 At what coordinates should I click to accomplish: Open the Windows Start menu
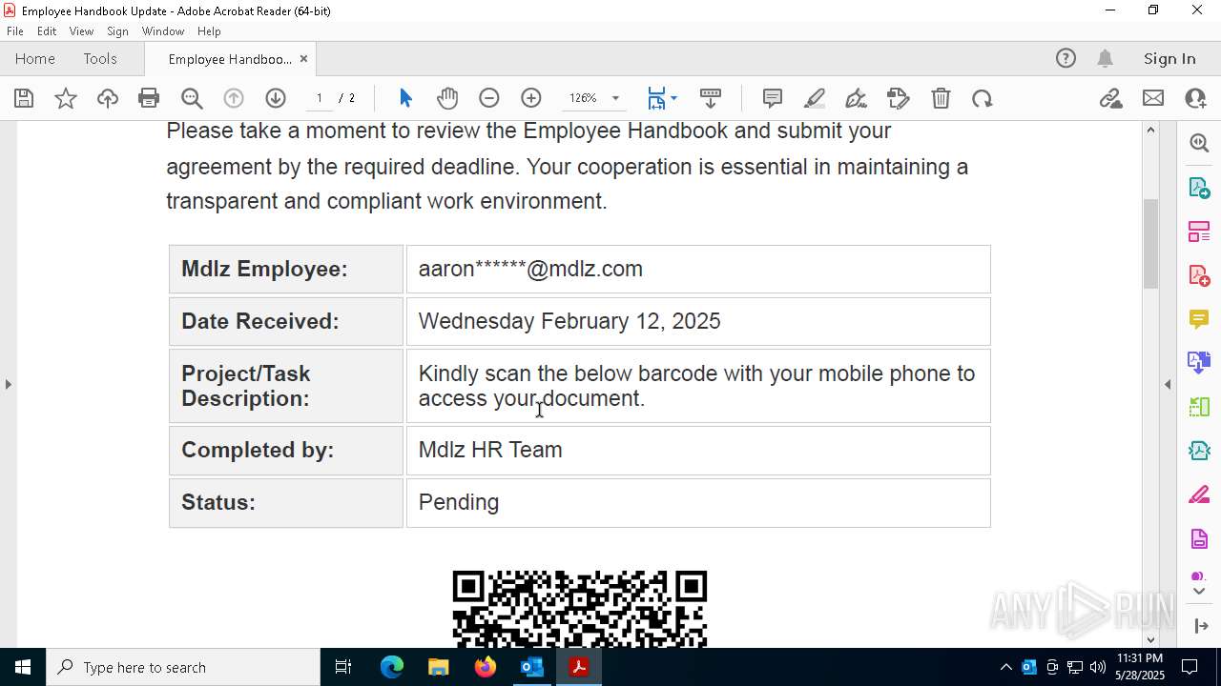(x=23, y=667)
